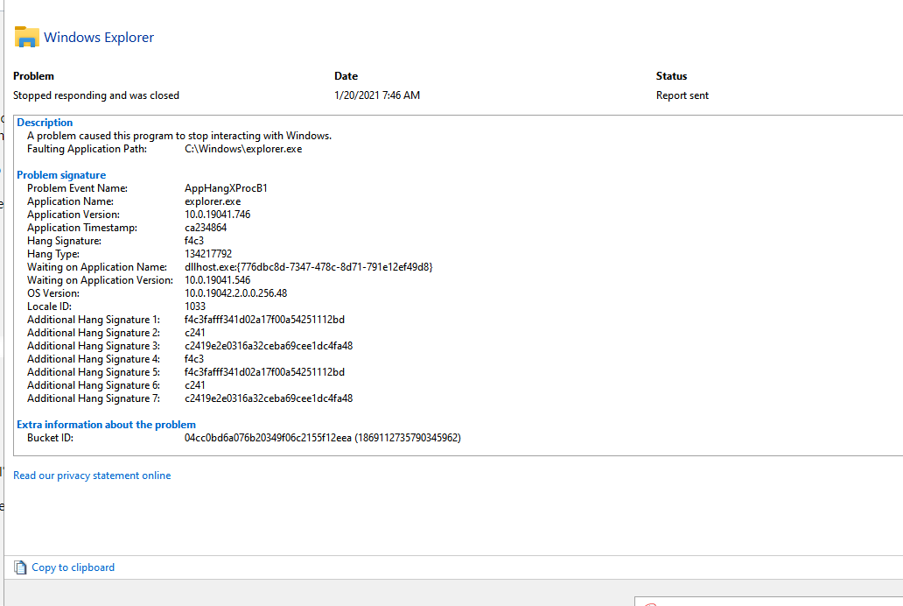The height and width of the screenshot is (606, 903).
Task: Select 'Stopped responding and was closed' text
Action: (96, 95)
